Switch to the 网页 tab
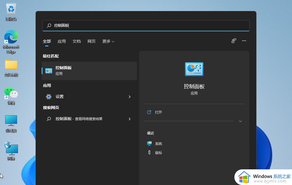The width and height of the screenshot is (292, 185). (92, 41)
